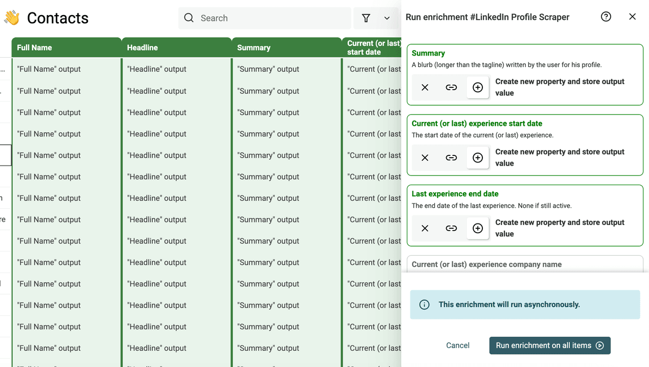Select ignore (X) option for Summary
The height and width of the screenshot is (367, 649).
click(x=425, y=87)
